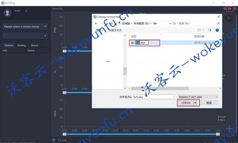Click the panel toggle icon beside Log

click(x=54, y=140)
